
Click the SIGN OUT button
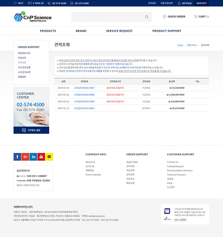202,3
